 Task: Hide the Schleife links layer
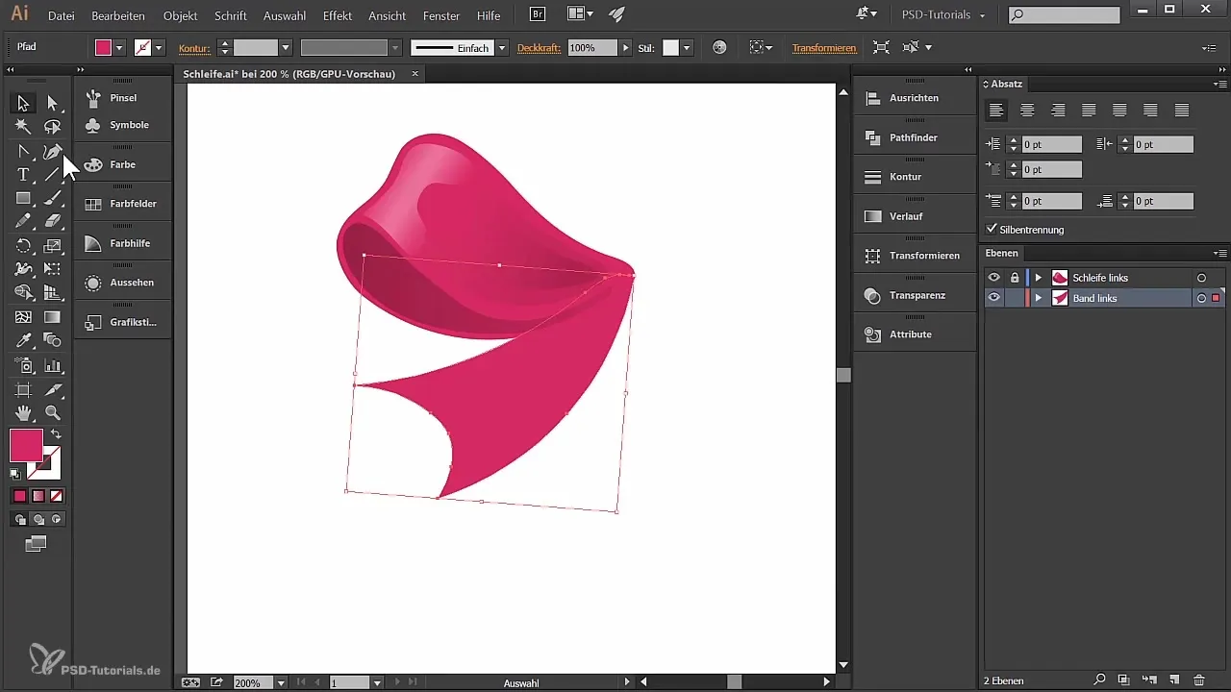point(994,278)
